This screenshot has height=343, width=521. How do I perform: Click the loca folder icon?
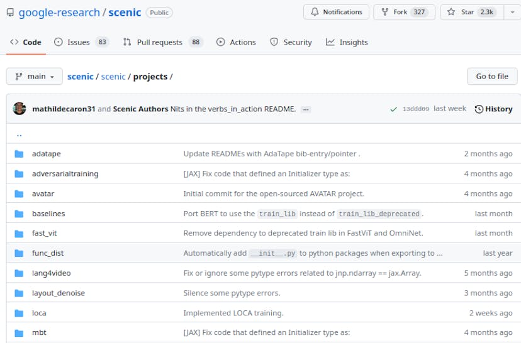pos(19,313)
